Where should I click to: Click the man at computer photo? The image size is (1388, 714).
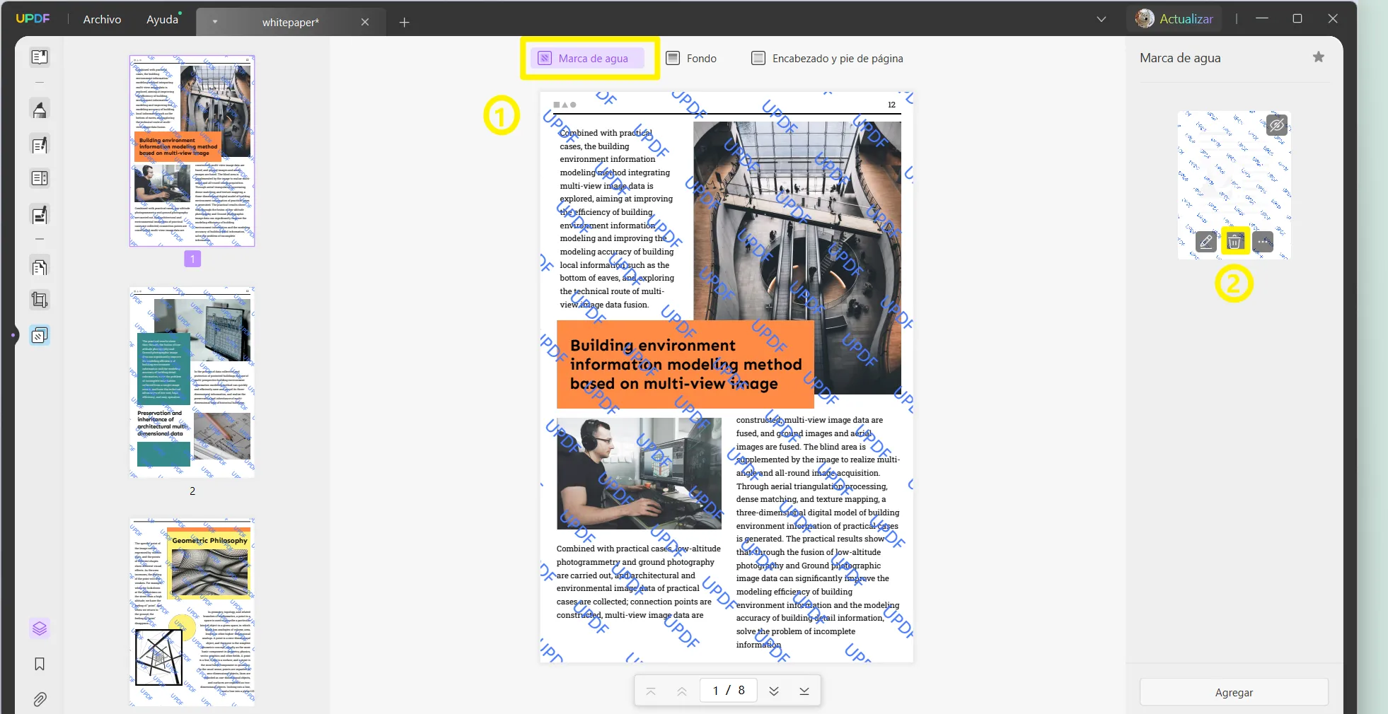[x=639, y=474]
